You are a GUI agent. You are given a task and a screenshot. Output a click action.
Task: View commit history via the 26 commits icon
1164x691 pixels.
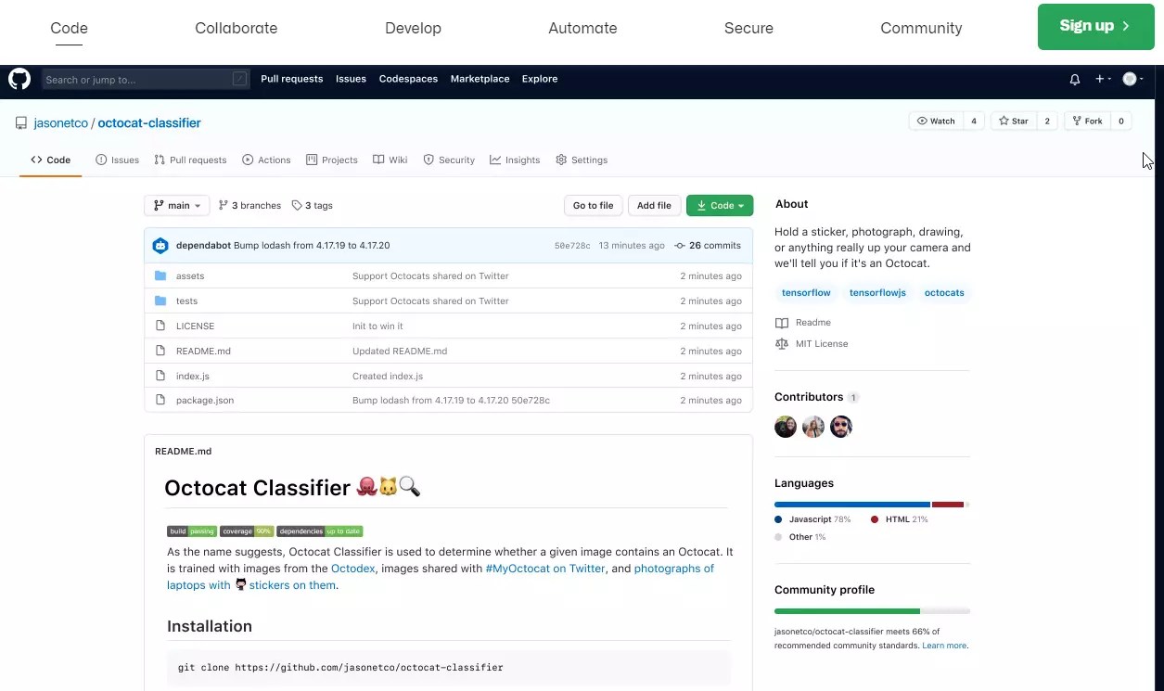pos(681,245)
